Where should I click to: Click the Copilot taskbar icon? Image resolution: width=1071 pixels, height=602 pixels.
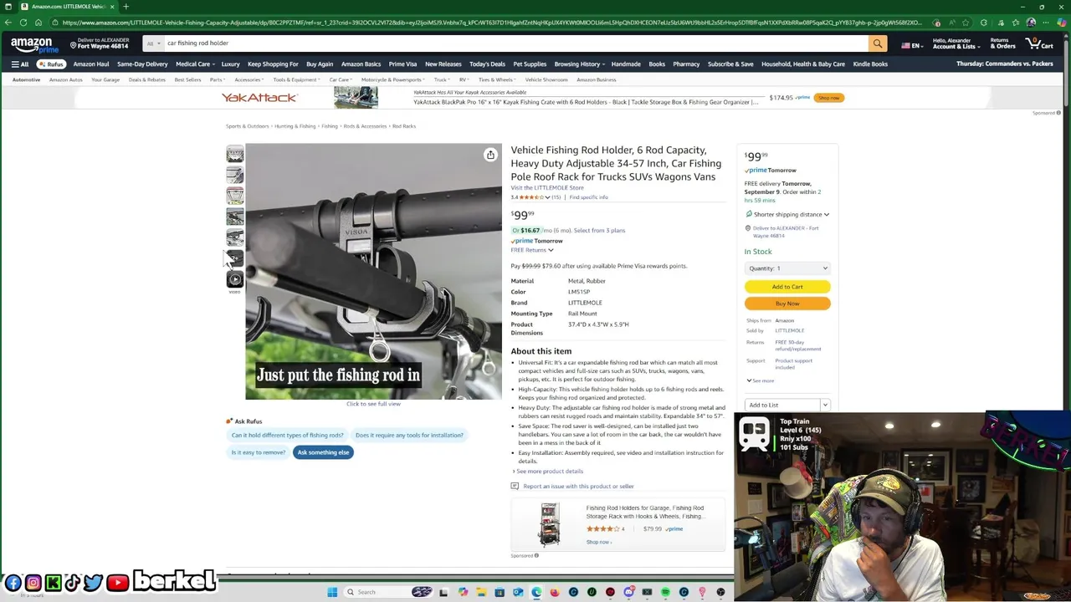[463, 592]
